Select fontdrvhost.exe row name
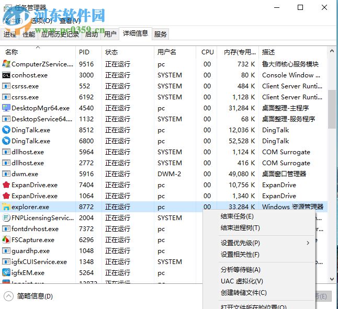 tap(35, 228)
